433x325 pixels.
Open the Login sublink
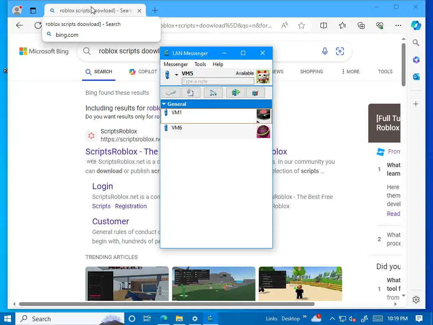coord(102,186)
